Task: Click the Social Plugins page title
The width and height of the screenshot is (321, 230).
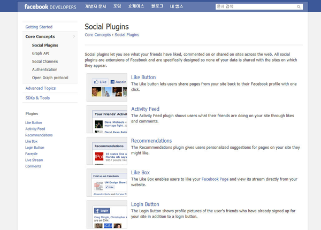Action: (106, 27)
